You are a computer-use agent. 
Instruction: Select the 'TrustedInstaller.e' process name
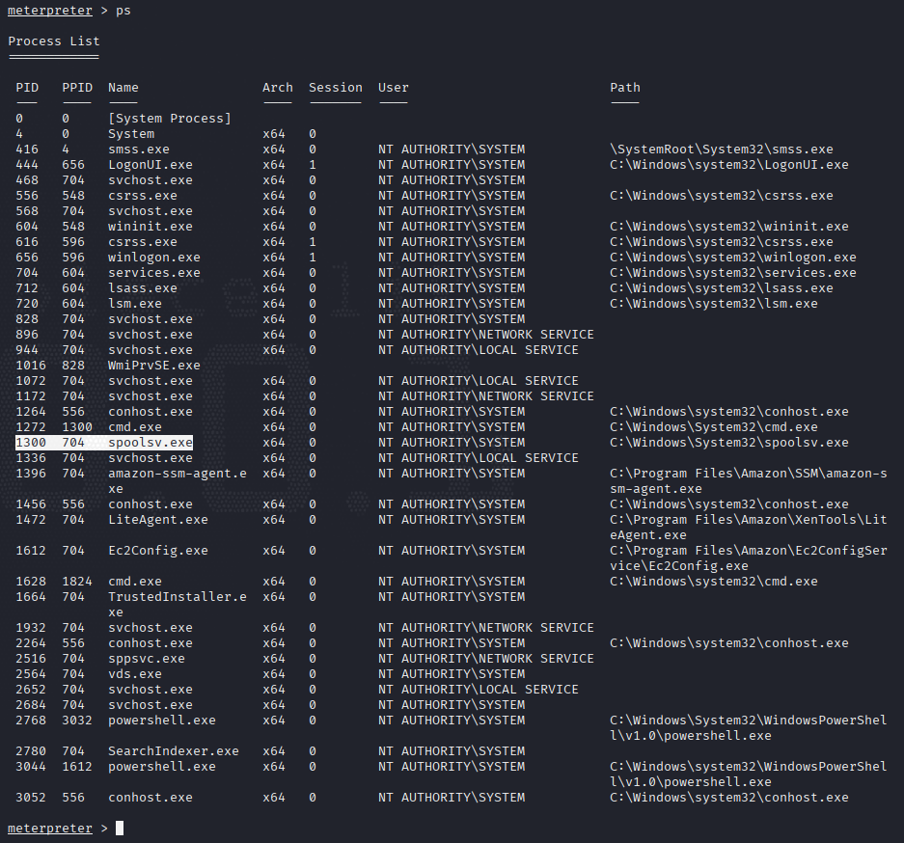[x=177, y=597]
